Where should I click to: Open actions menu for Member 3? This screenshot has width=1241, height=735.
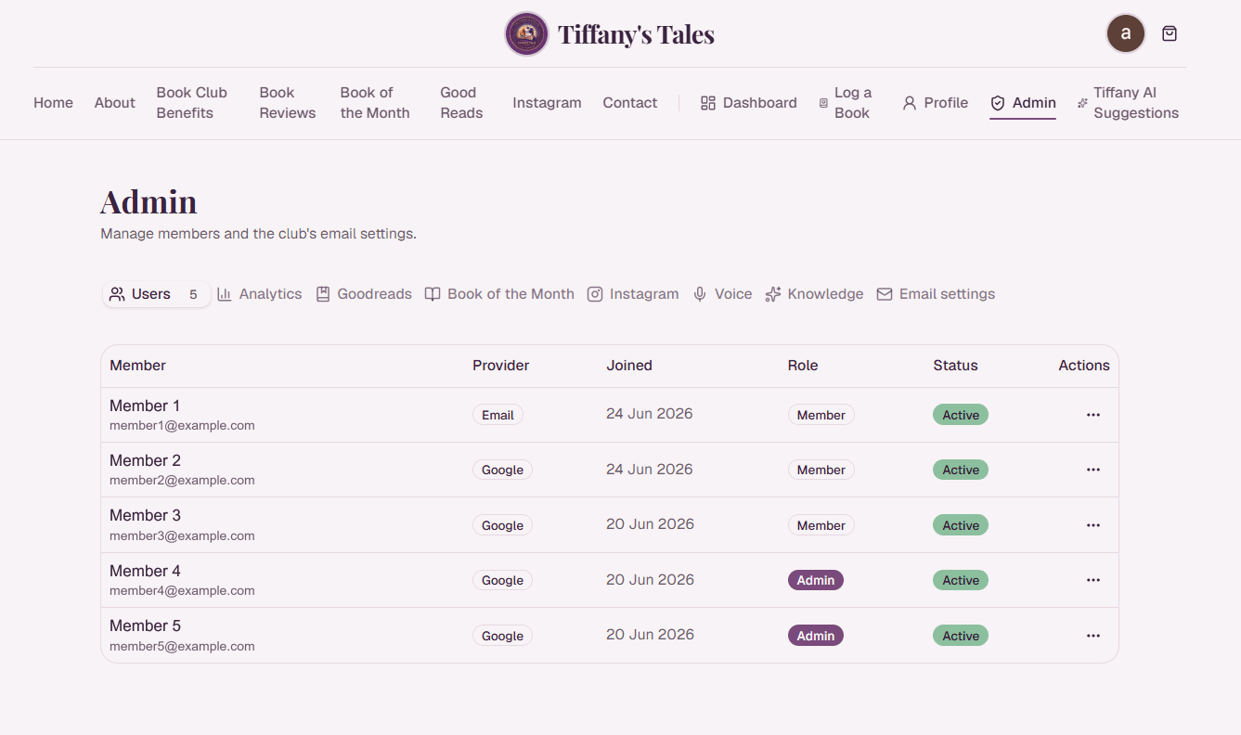click(1093, 525)
